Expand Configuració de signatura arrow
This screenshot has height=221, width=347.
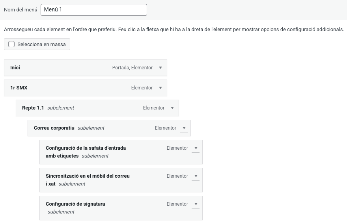click(196, 204)
